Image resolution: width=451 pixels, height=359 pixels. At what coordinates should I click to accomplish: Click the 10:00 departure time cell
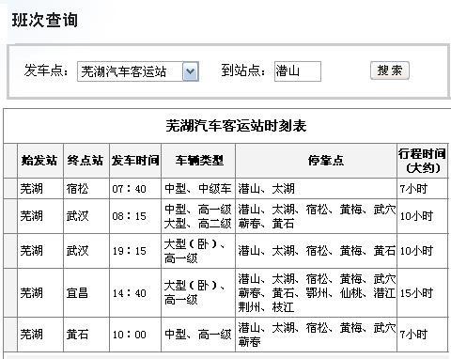(135, 335)
